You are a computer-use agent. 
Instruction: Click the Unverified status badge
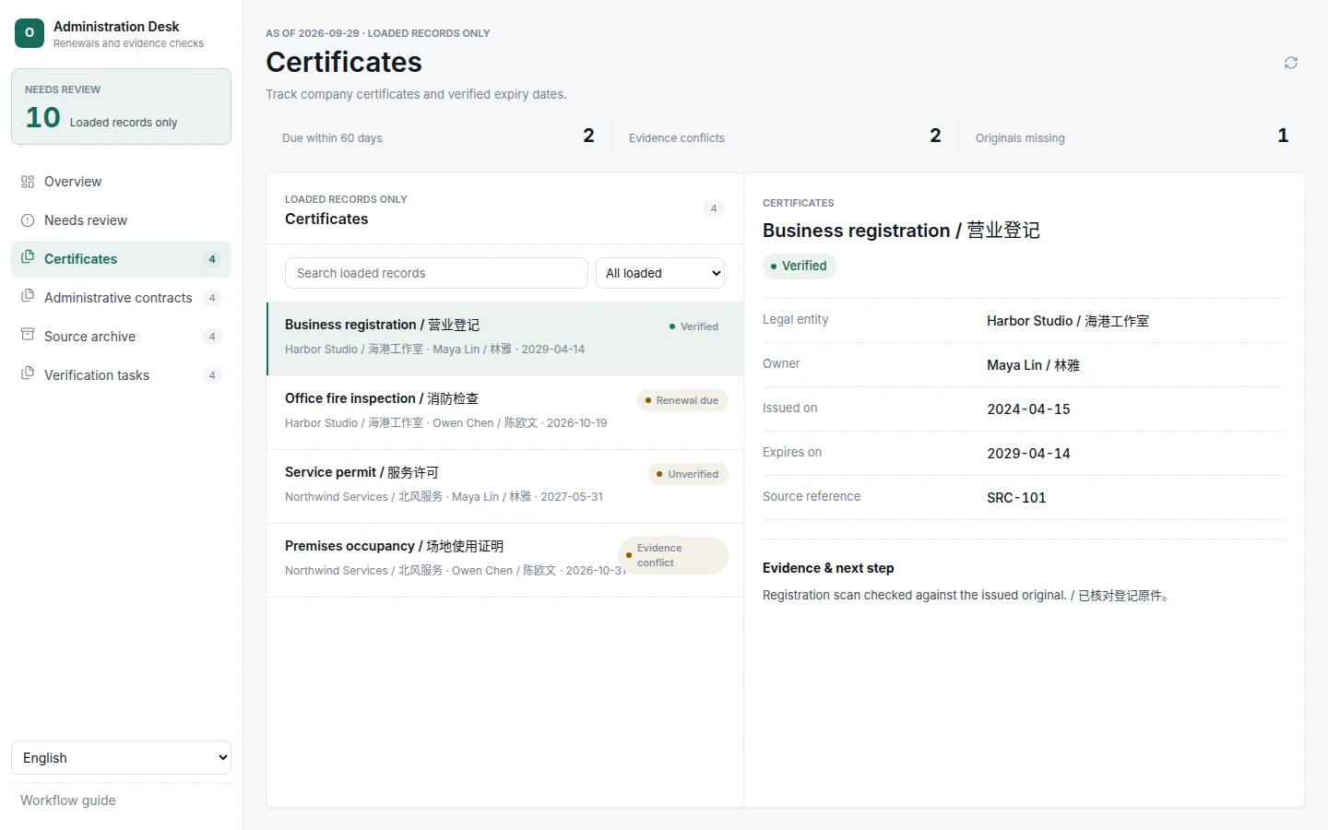[x=688, y=474]
